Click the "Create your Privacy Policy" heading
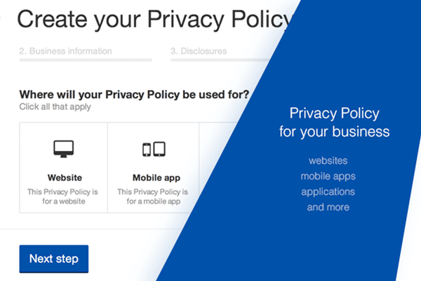This screenshot has height=281, width=421. (151, 19)
